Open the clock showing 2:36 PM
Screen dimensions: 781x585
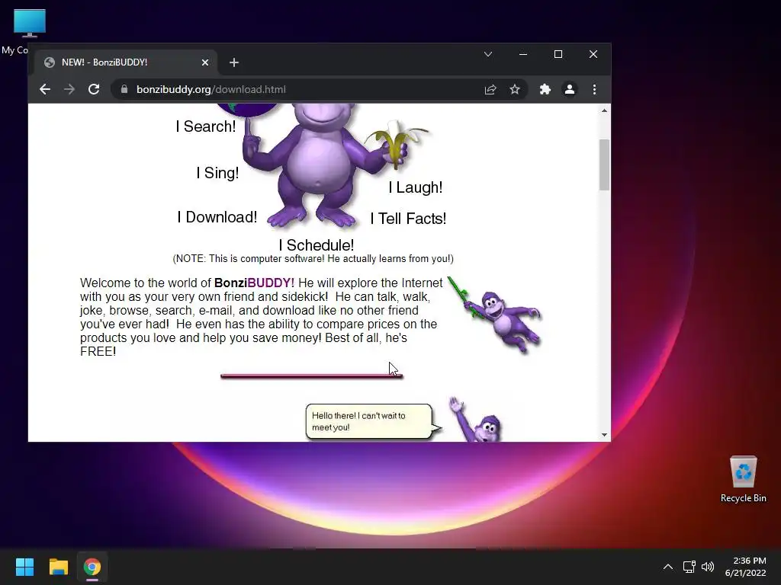(x=746, y=567)
